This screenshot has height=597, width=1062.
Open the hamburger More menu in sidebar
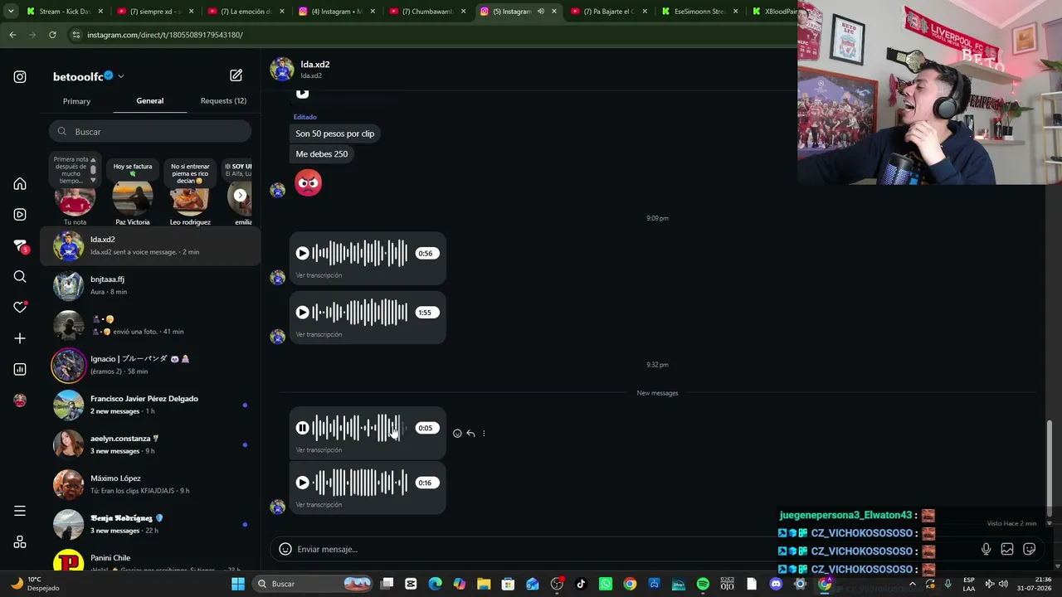(20, 511)
